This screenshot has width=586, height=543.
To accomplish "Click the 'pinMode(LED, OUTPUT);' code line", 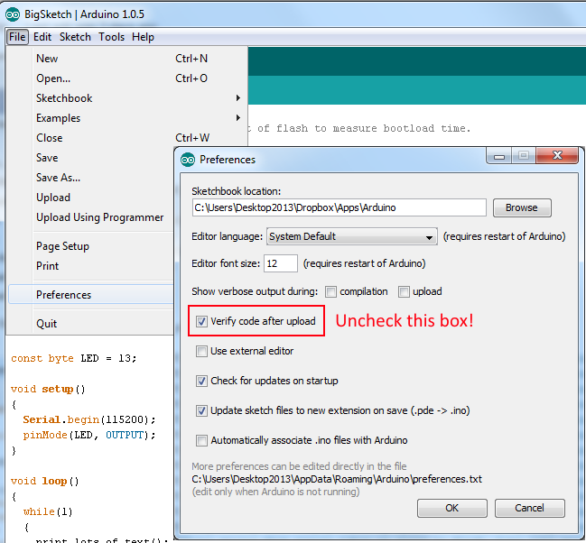I will 89,435.
